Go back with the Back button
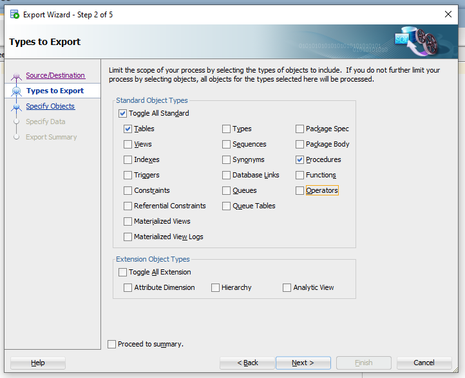 pyautogui.click(x=247, y=363)
